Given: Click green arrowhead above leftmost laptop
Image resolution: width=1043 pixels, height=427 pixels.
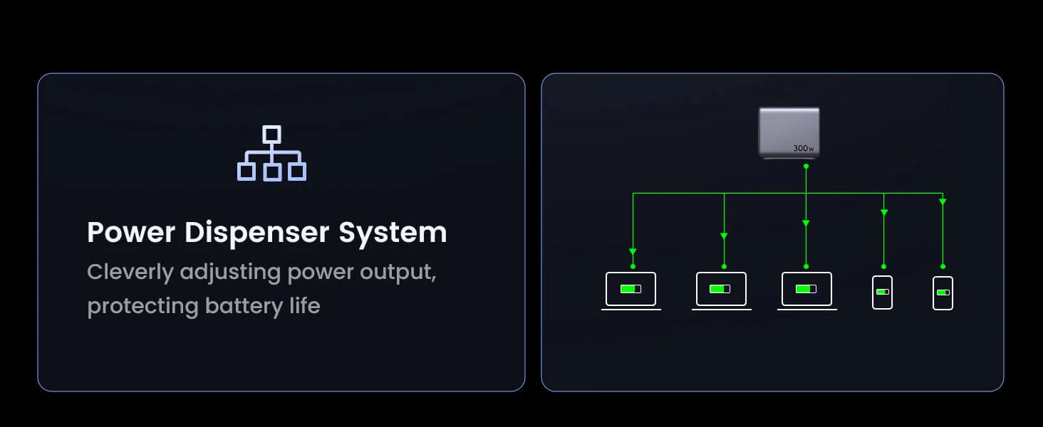Looking at the screenshot, I should pyautogui.click(x=633, y=252).
